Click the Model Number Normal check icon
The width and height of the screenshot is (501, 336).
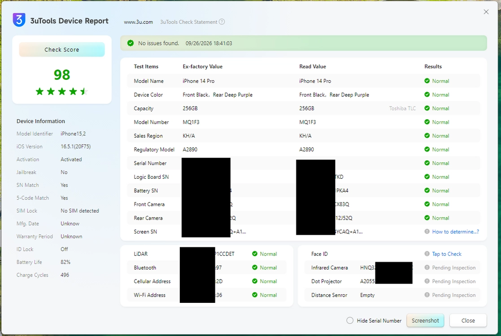pos(427,122)
